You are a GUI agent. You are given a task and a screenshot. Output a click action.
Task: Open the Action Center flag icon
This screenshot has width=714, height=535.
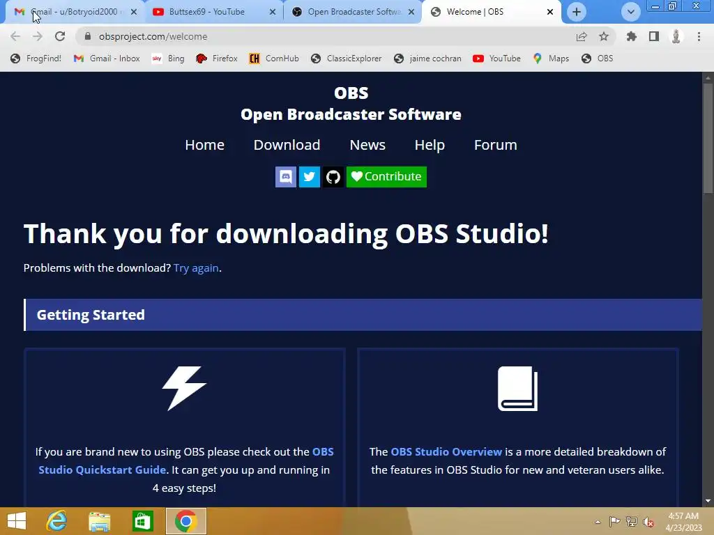[x=614, y=522]
